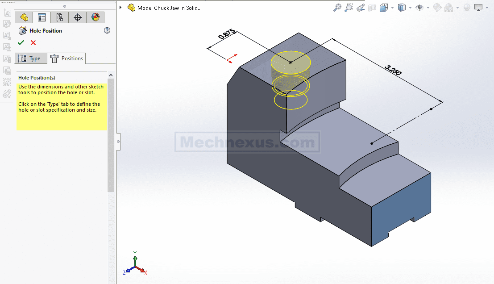Open the DisplayManager color ball tab
The height and width of the screenshot is (284, 494).
tap(95, 17)
